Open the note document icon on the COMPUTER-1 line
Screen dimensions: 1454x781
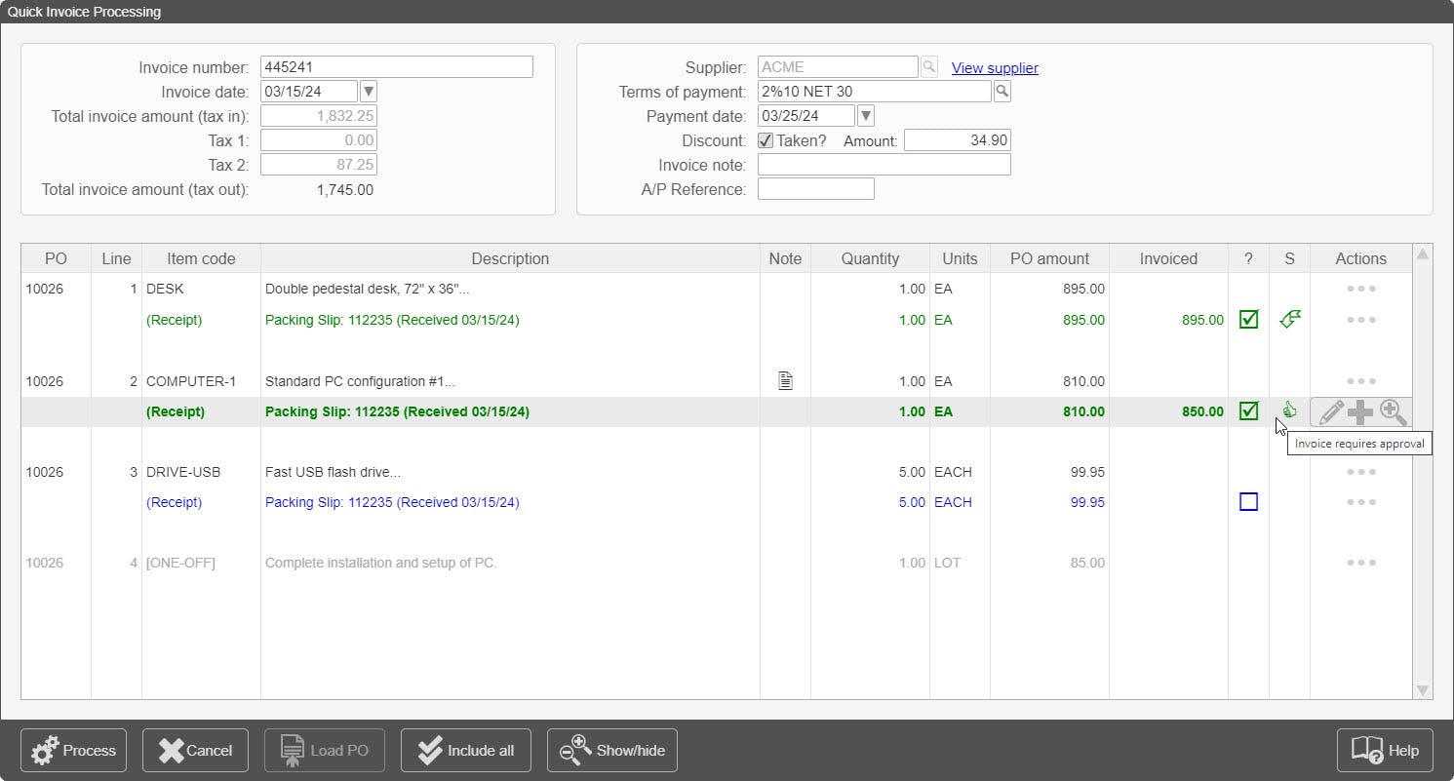785,379
